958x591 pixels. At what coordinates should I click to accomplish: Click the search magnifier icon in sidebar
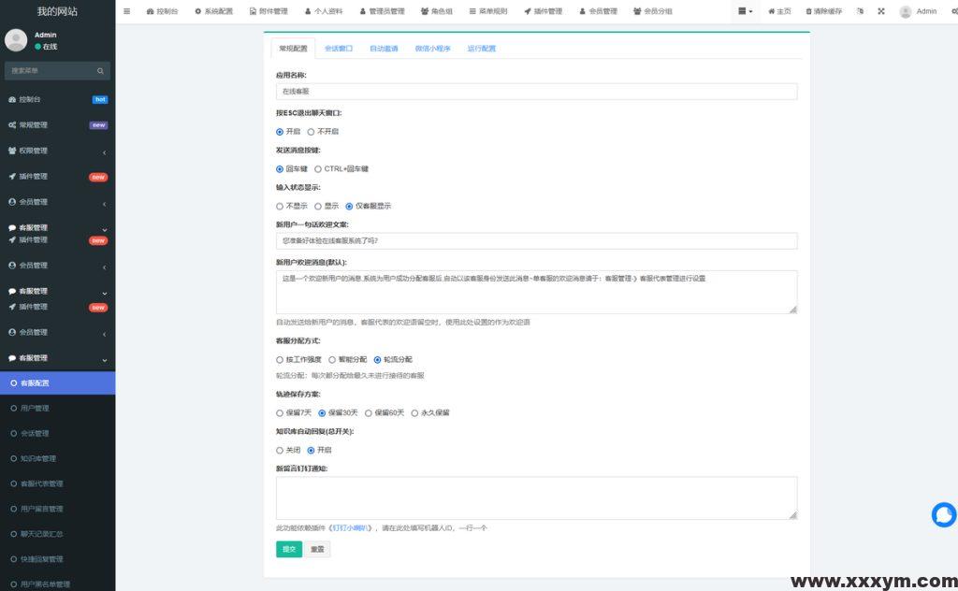click(100, 71)
